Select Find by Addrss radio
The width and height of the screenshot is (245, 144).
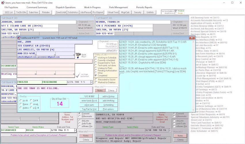(x=21, y=108)
